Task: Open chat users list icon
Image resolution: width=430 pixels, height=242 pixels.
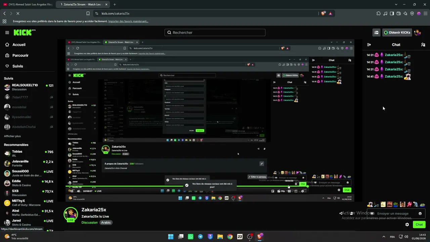Action: point(423,45)
